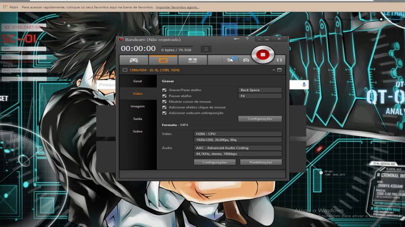Click the '44,1KHz, stereo, 160kbps' text
The width and height of the screenshot is (405, 227).
click(x=216, y=154)
